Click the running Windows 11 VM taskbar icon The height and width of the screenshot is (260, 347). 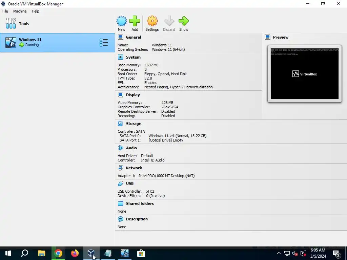pos(125,253)
